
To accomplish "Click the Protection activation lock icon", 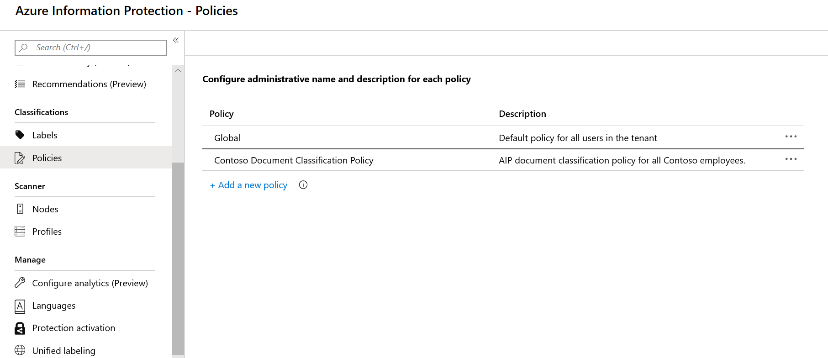I will point(20,328).
